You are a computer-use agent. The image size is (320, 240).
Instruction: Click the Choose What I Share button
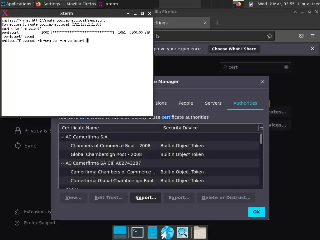[x=234, y=49]
